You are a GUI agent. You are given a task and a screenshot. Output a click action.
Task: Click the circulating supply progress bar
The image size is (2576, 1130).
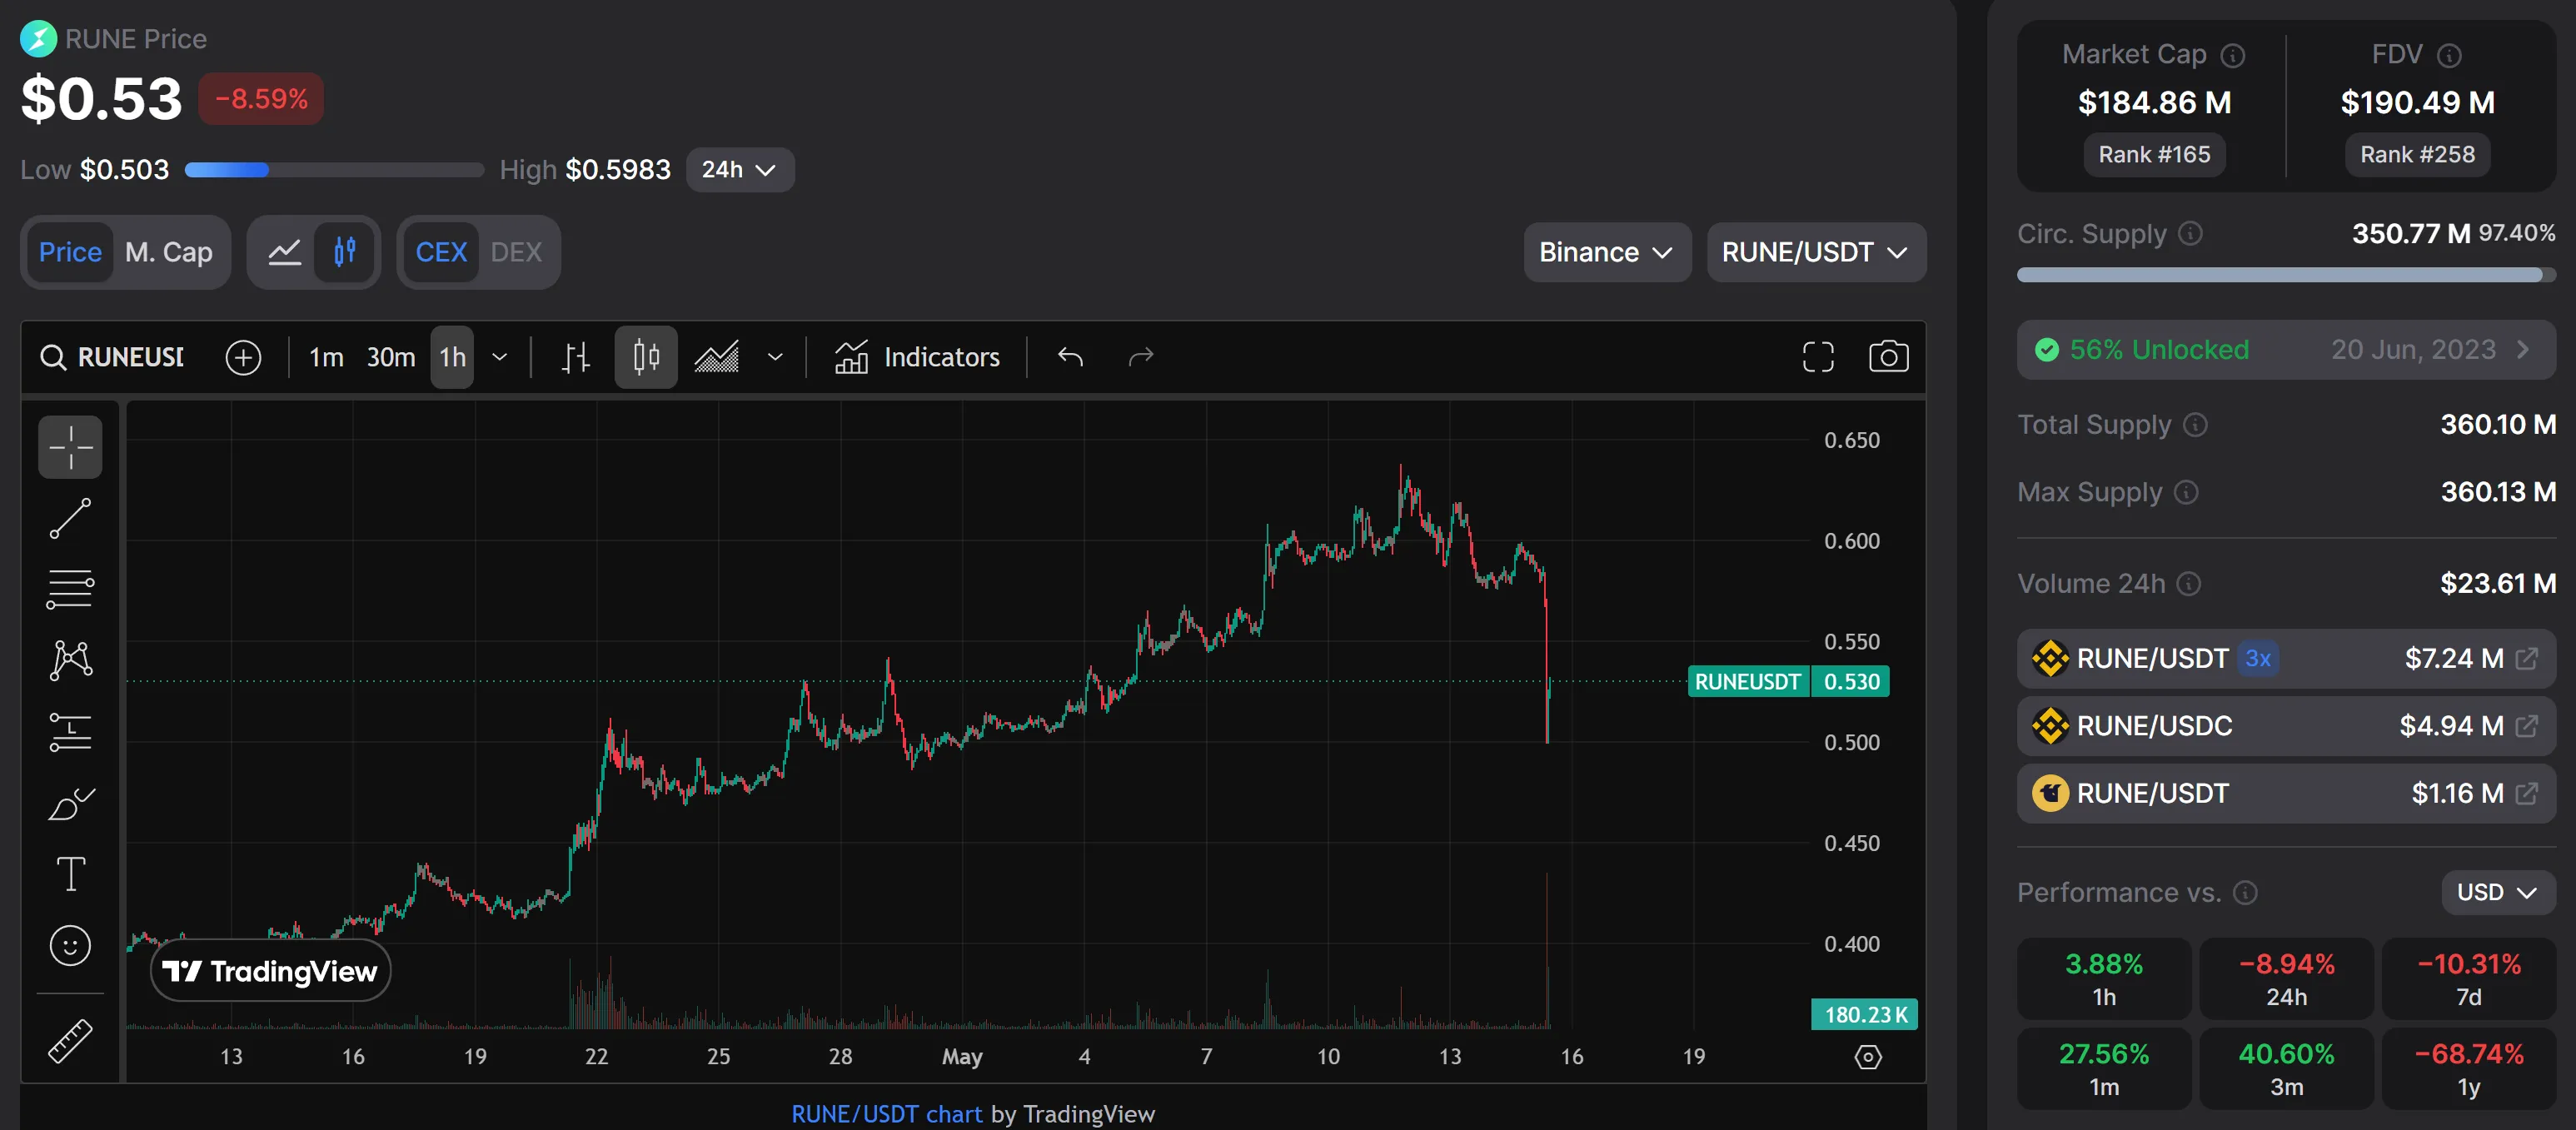[2285, 274]
